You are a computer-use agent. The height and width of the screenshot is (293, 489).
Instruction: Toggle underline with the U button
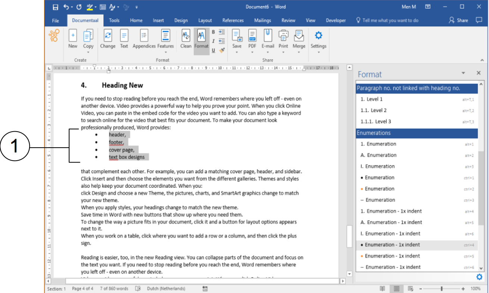click(213, 51)
